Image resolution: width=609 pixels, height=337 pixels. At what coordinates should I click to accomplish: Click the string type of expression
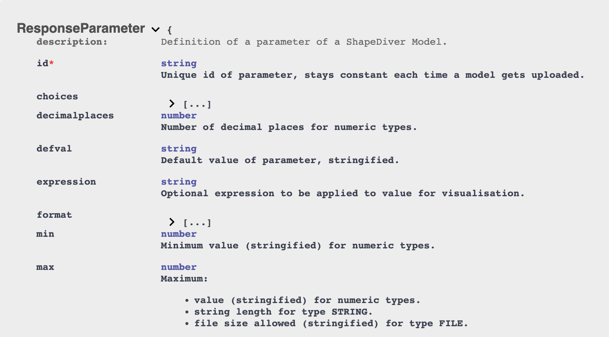(179, 182)
